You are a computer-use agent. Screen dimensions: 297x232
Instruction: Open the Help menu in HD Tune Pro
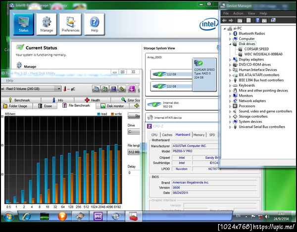click(10, 81)
